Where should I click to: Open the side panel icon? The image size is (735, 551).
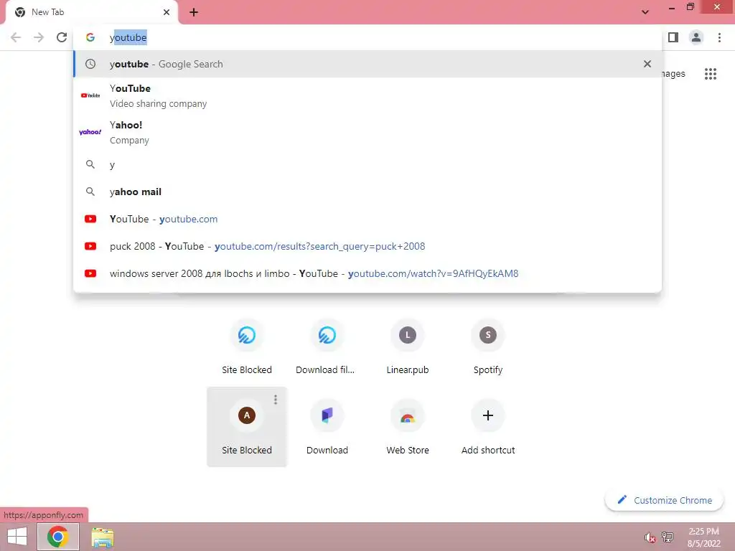(x=673, y=37)
